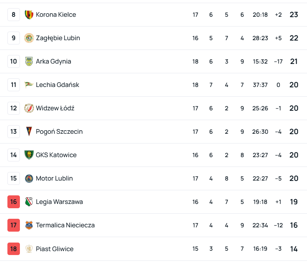The height and width of the screenshot is (264, 307).
Task: Click the Widzew Łódź club crest
Action: click(29, 108)
